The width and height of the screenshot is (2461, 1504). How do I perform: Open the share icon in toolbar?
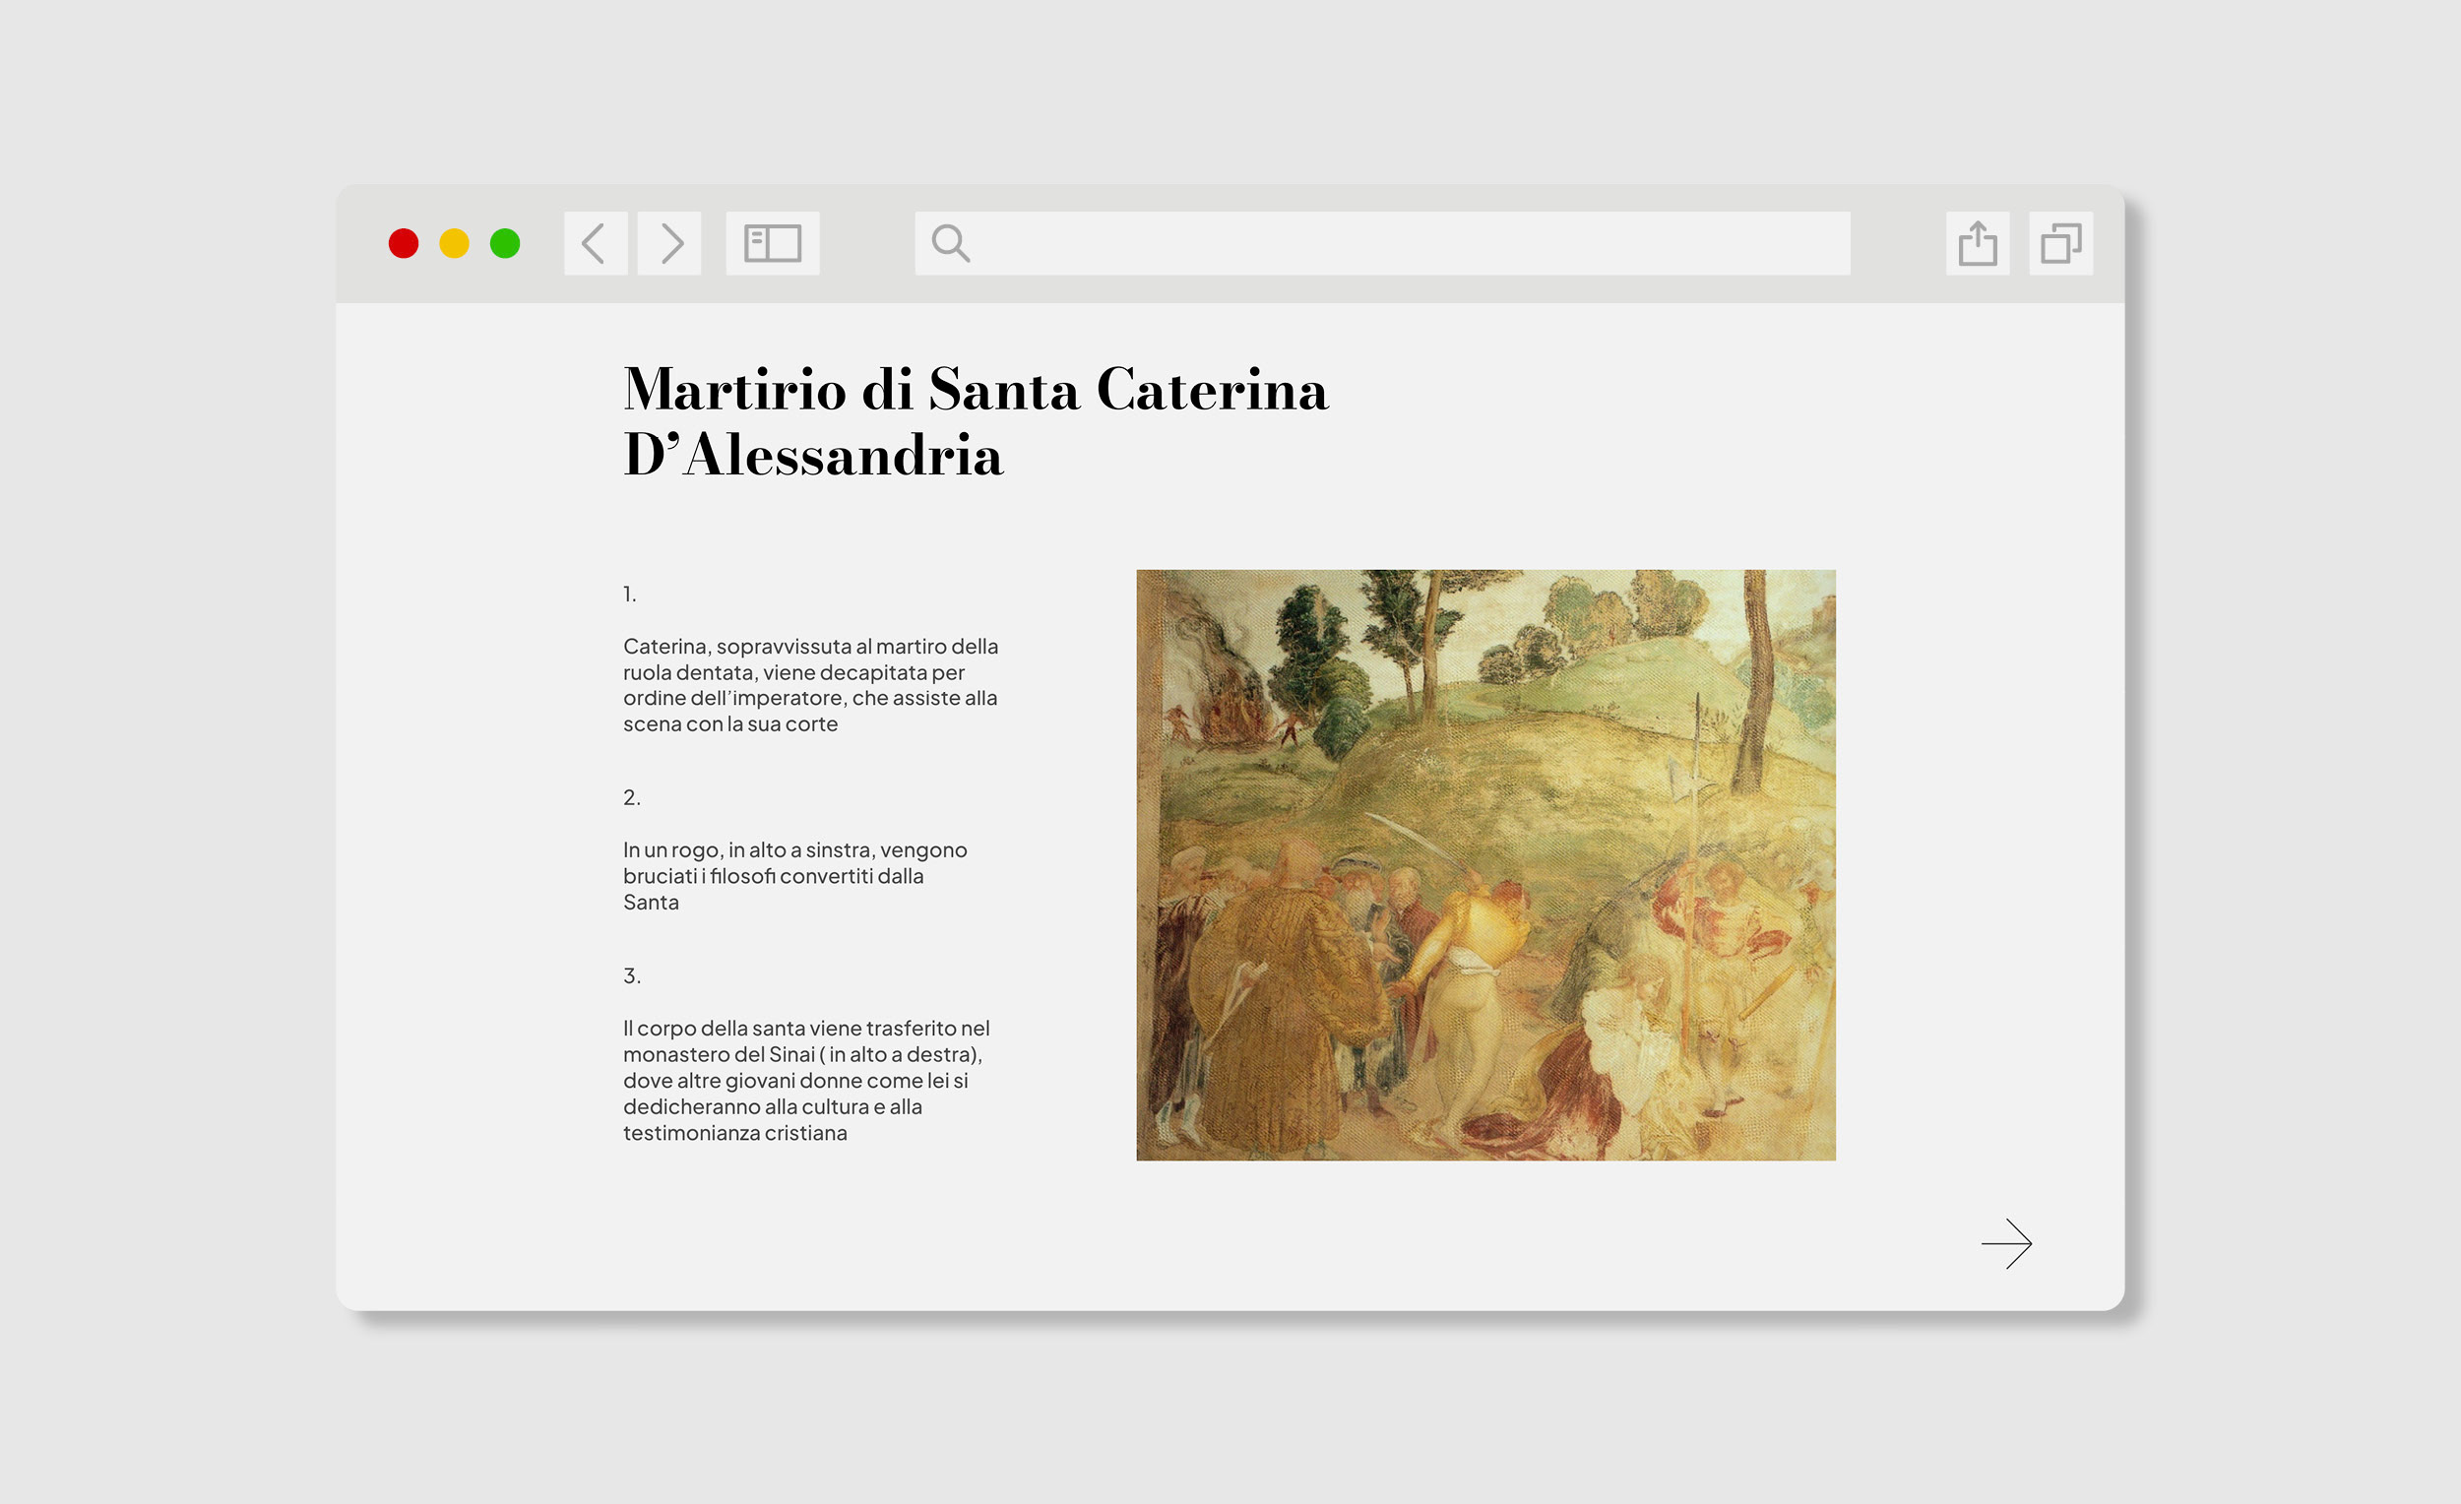click(x=1978, y=243)
